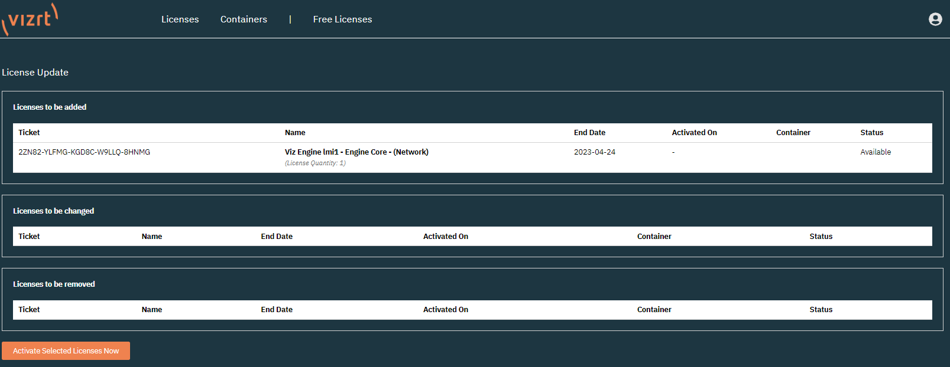Click Name header in Licenses to be added
The height and width of the screenshot is (367, 950).
[x=295, y=133]
